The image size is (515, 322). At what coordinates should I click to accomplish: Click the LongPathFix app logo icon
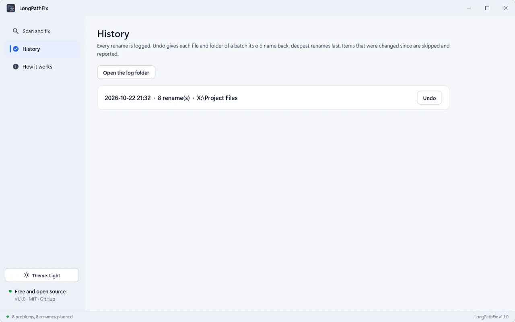[x=11, y=8]
